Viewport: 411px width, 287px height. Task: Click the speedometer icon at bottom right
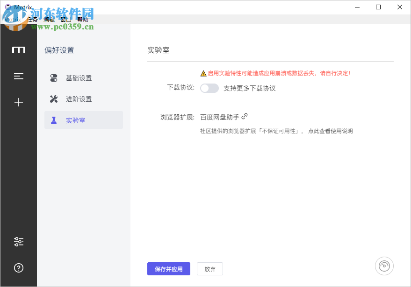click(384, 266)
